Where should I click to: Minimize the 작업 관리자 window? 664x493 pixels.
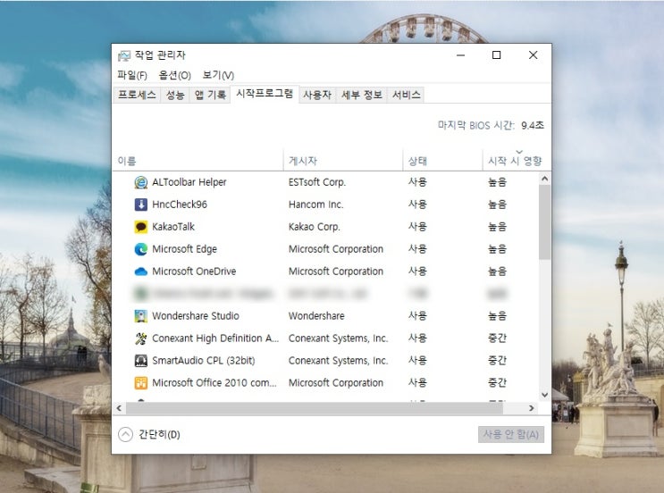pyautogui.click(x=461, y=55)
